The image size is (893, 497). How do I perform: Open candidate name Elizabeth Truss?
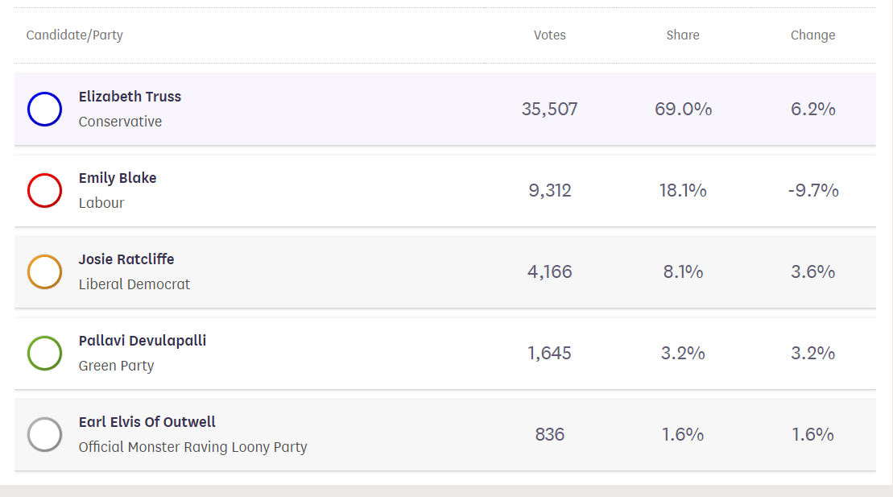[x=130, y=97]
